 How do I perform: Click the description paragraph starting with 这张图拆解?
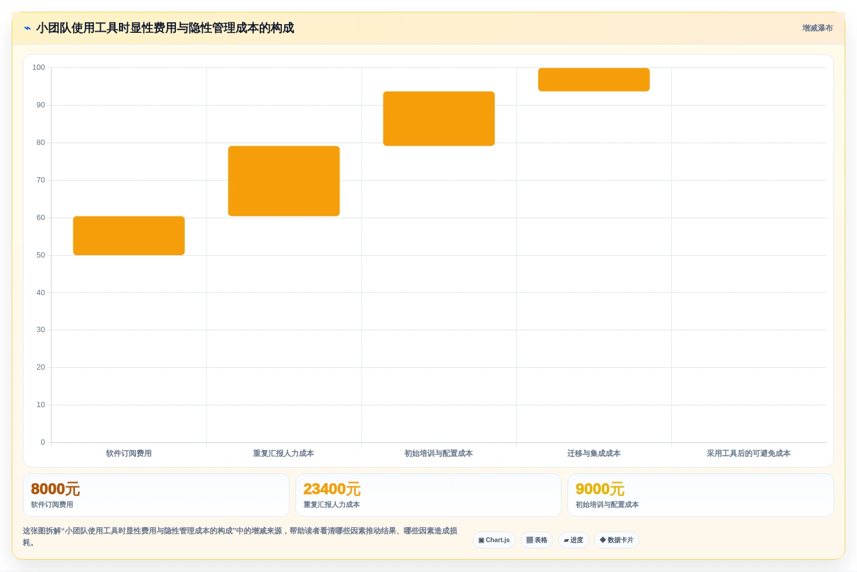tap(240, 537)
